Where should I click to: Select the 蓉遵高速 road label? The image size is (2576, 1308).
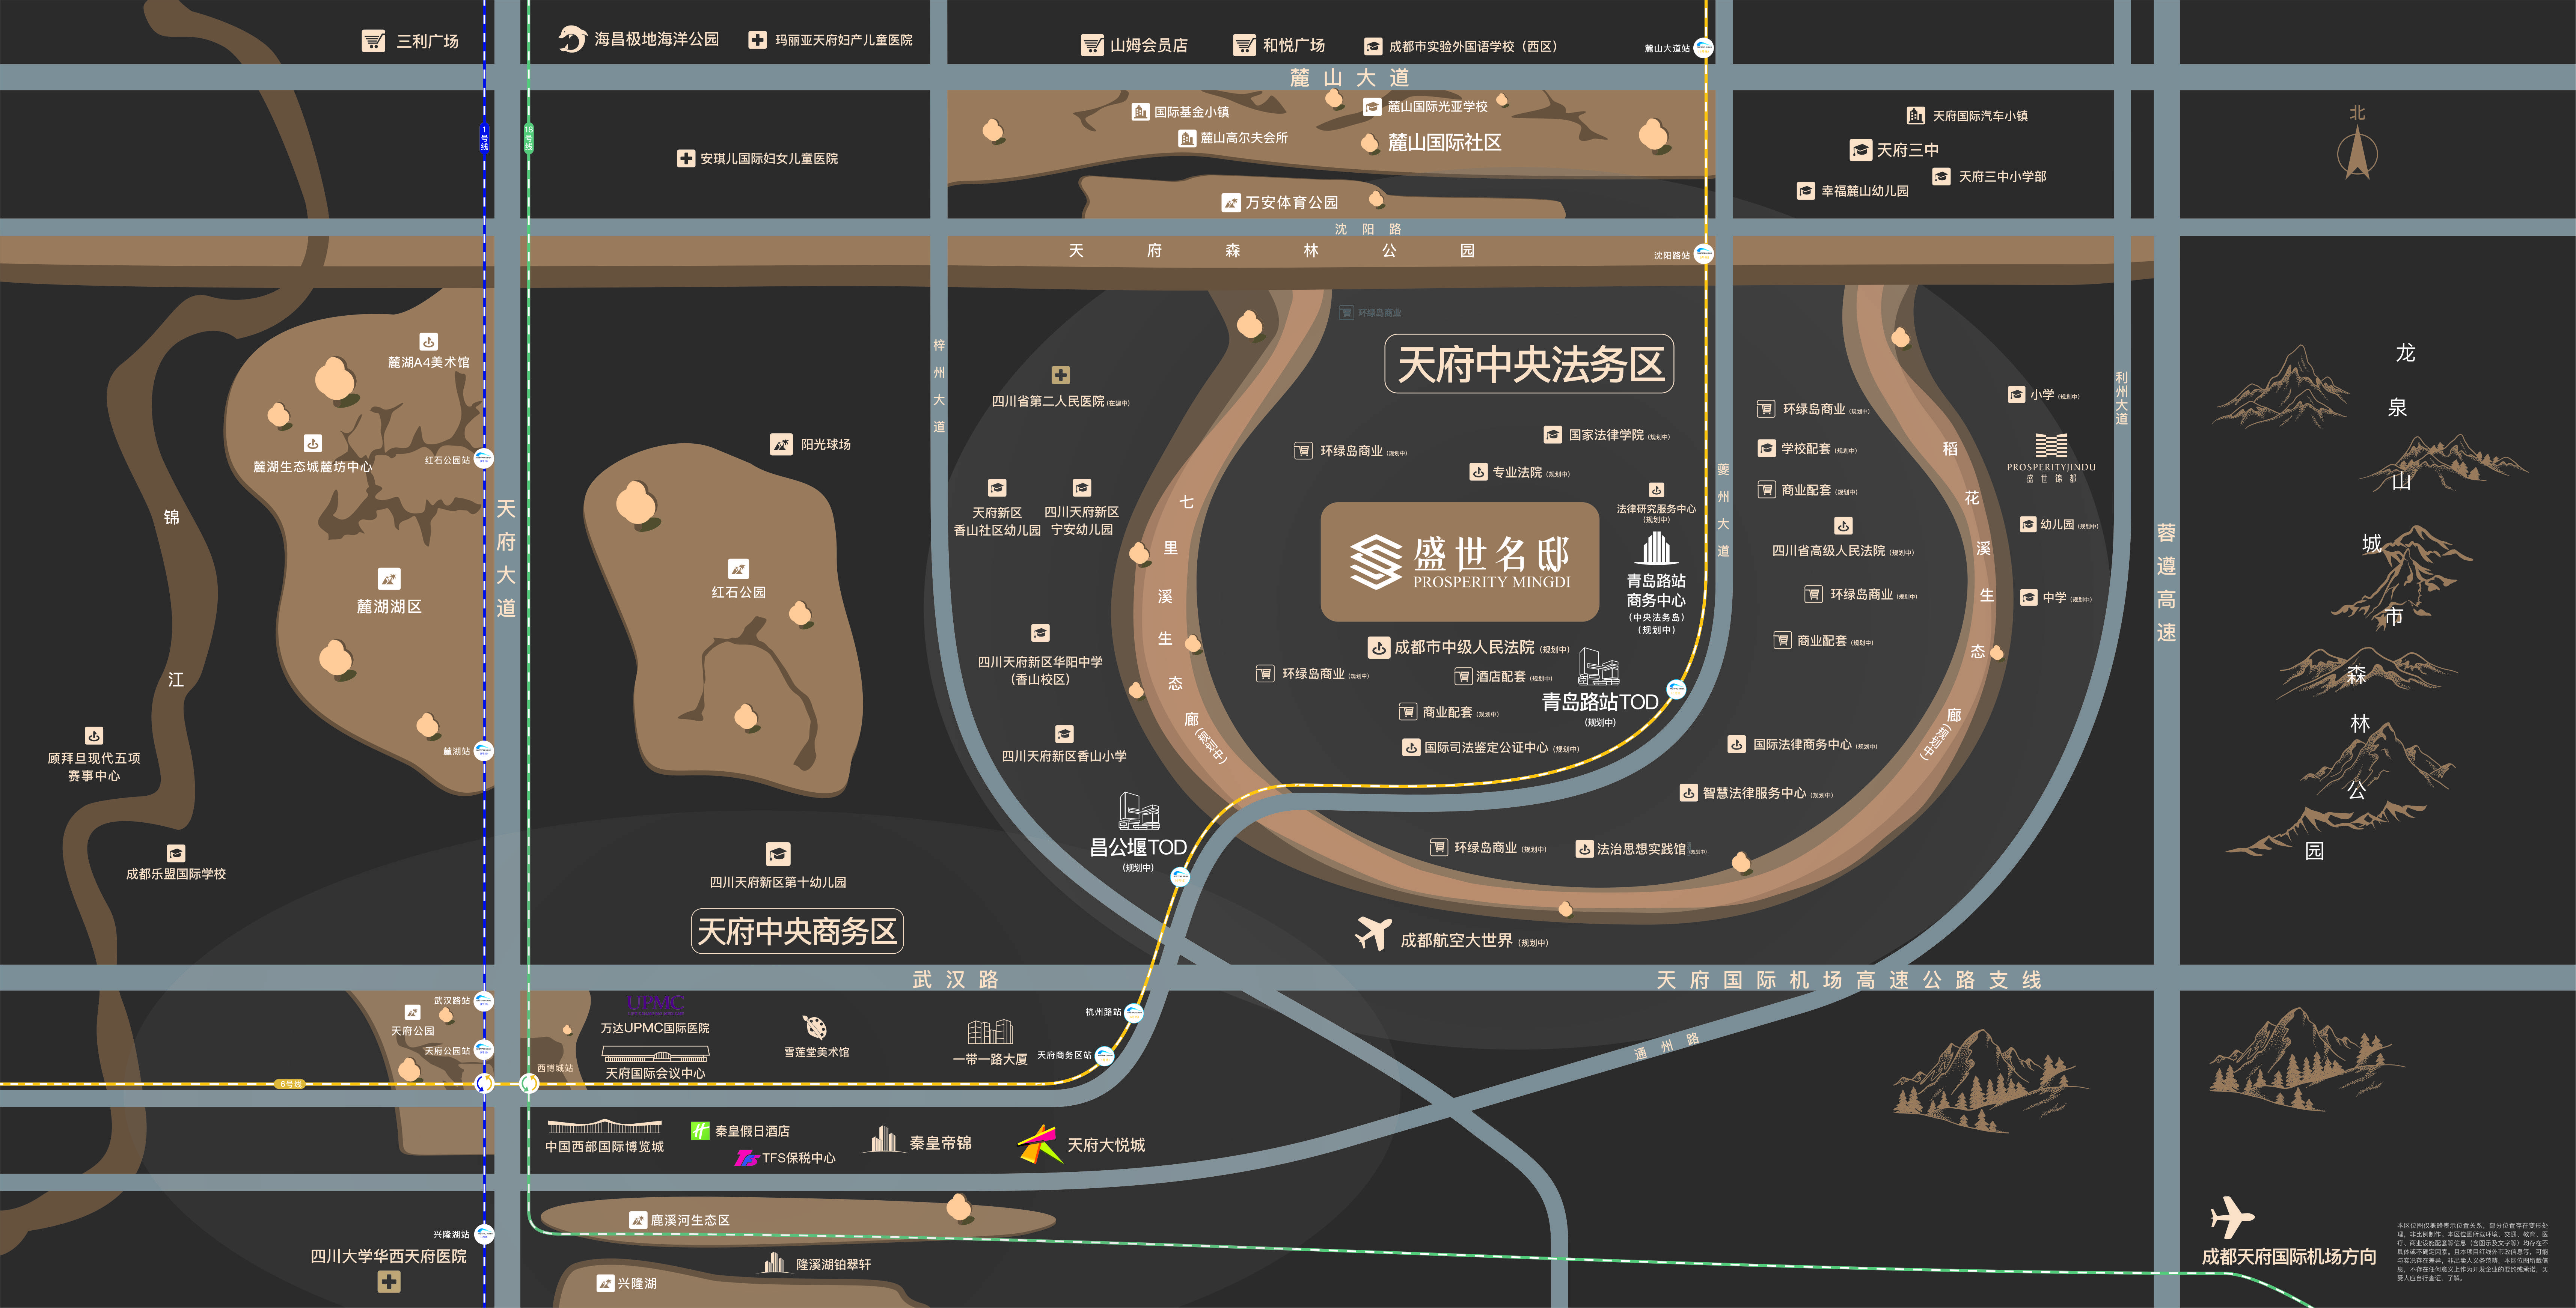point(2166,582)
